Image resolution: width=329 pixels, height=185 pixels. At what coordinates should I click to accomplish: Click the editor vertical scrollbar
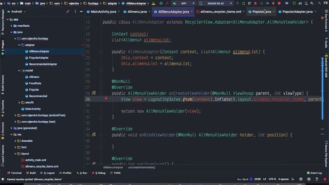322,88
